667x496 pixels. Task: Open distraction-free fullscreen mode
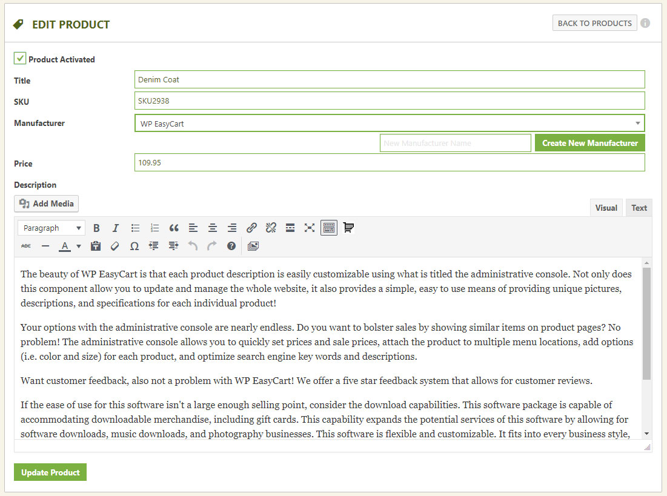tap(310, 228)
